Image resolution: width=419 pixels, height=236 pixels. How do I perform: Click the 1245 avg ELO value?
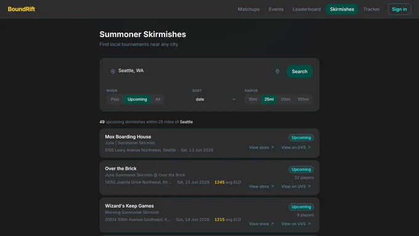227,182
